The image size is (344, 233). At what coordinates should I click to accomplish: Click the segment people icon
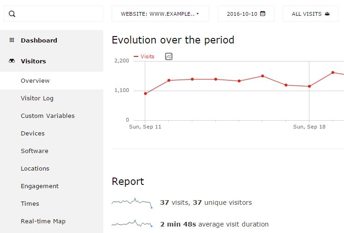327,14
